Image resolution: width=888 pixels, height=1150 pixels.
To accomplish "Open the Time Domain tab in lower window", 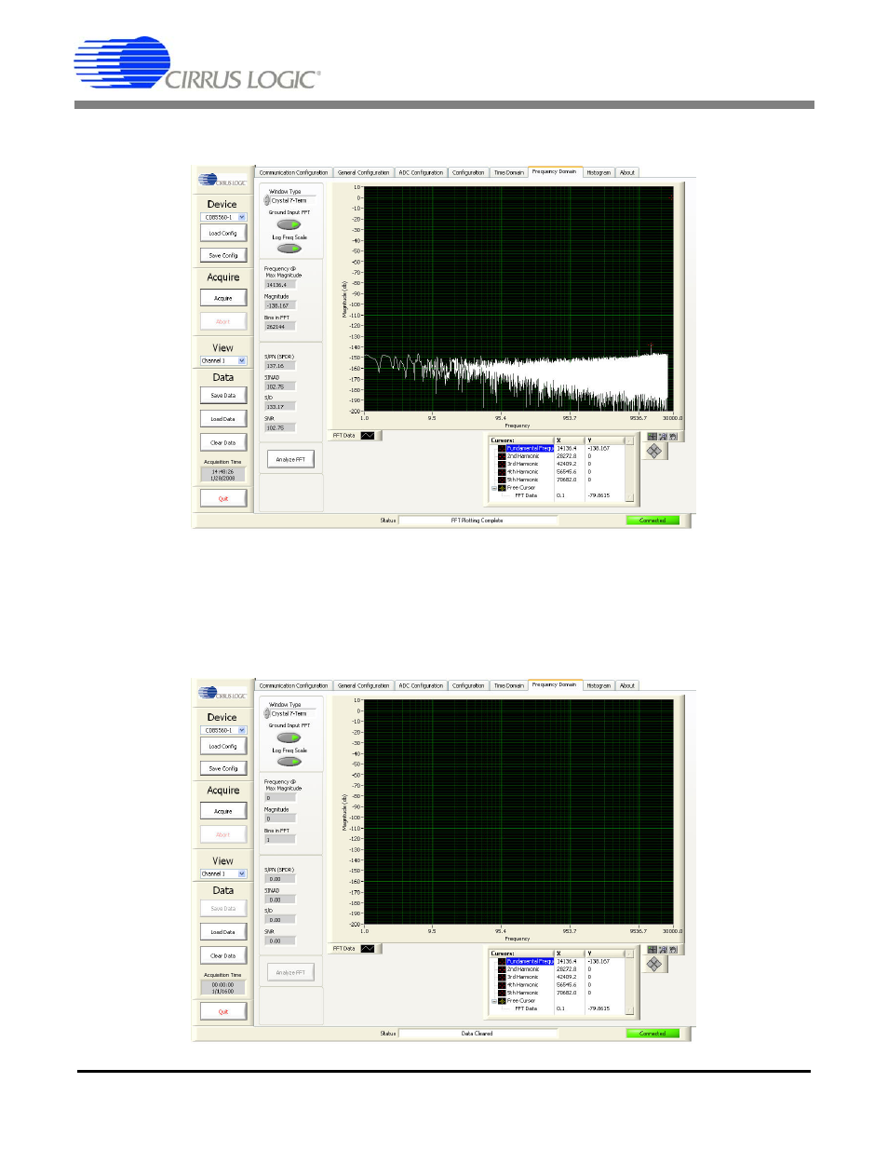I will pos(508,685).
